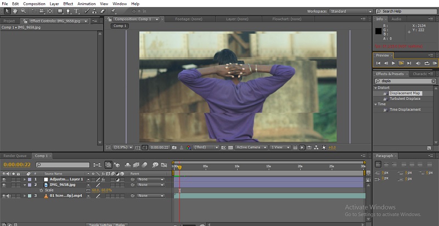Select the Displacement Map effect
439x226 pixels.
click(x=404, y=93)
